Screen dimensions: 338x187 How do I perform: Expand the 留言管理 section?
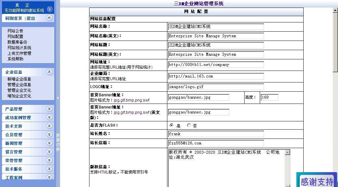pyautogui.click(x=50, y=151)
